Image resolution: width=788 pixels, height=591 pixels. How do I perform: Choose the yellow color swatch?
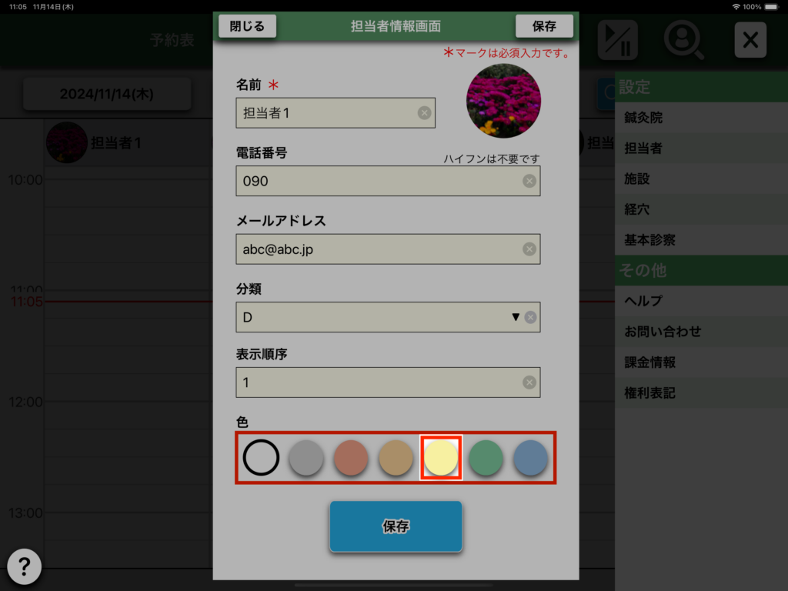[x=441, y=457]
